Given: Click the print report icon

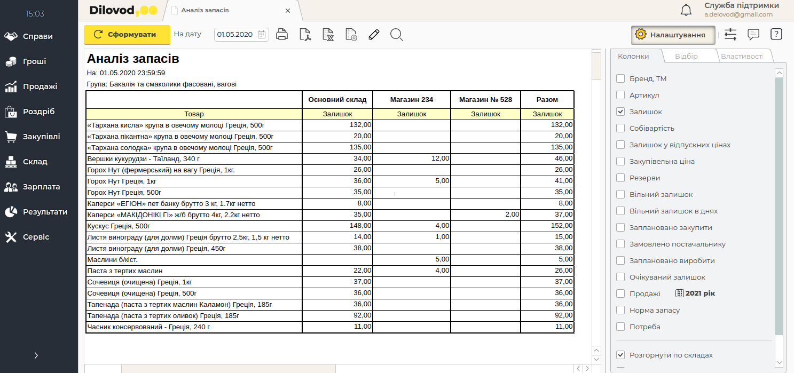Looking at the screenshot, I should [x=282, y=35].
